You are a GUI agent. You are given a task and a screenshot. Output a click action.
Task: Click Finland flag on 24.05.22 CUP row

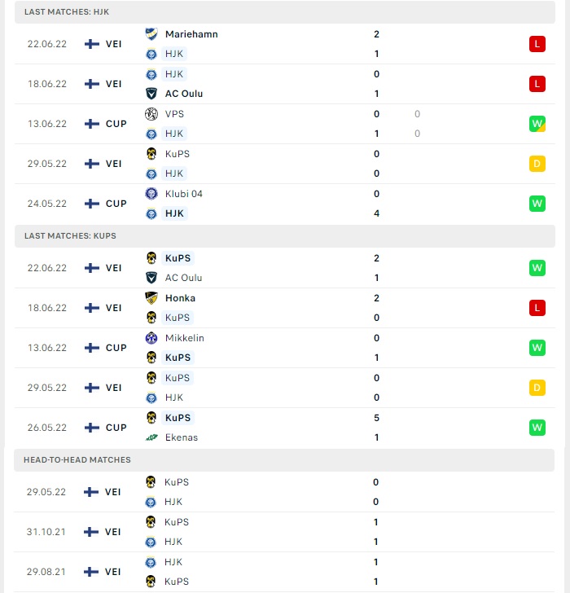click(x=92, y=204)
